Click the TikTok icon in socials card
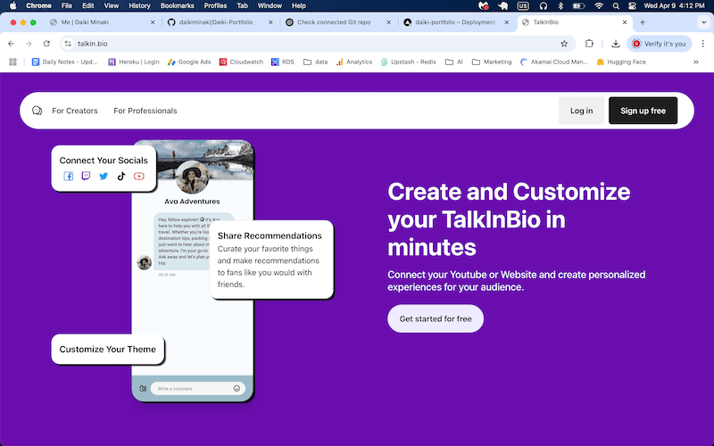The width and height of the screenshot is (714, 446). point(121,176)
